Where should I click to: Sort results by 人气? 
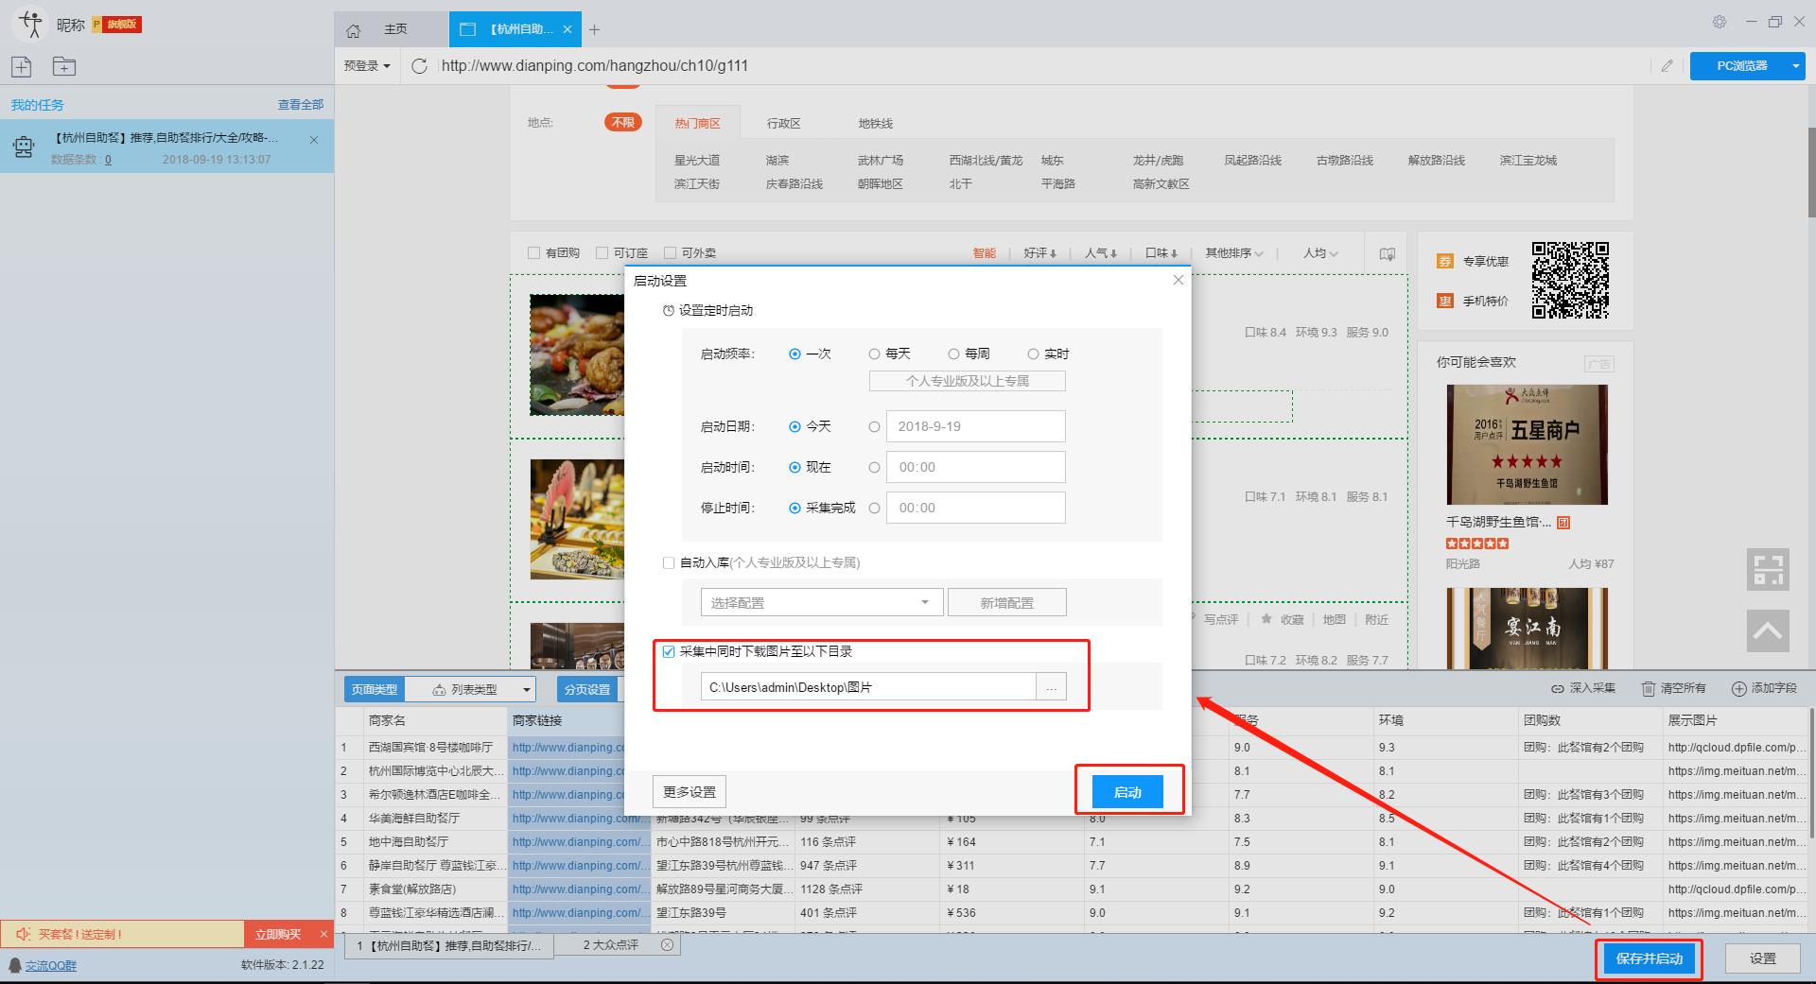1101,253
